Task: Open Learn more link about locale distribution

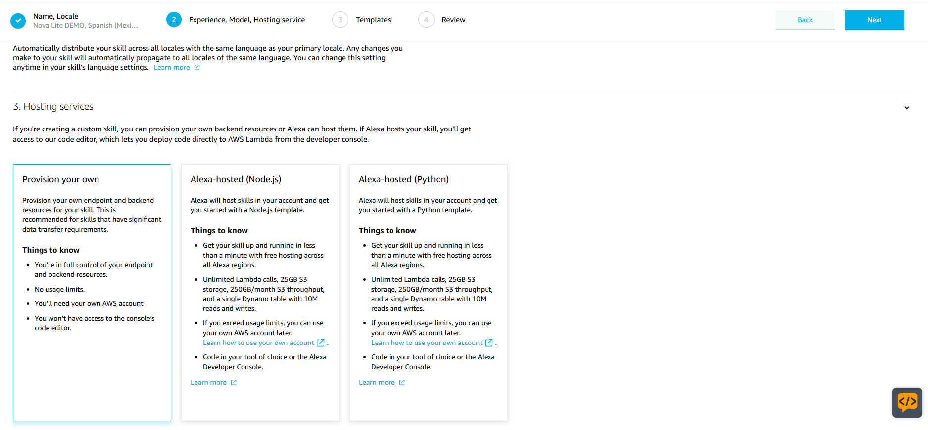Action: 172,68
